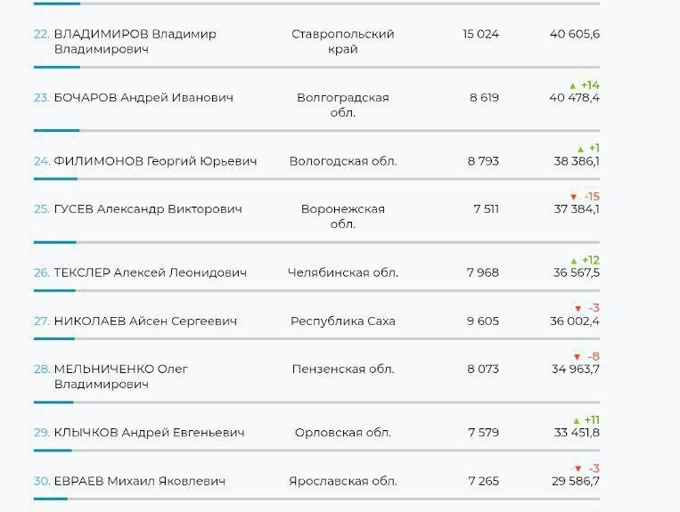Click the Пензенская обл. region cell
The width and height of the screenshot is (680, 512).
342,369
